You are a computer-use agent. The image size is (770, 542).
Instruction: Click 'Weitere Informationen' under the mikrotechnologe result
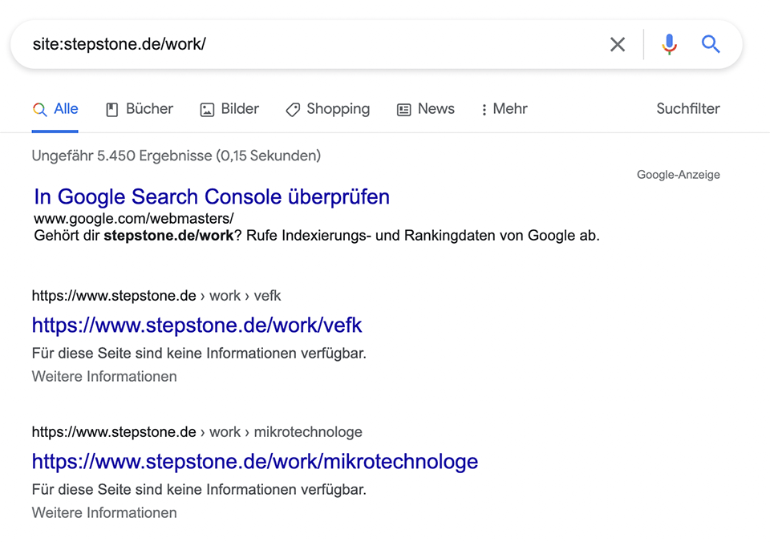point(104,512)
